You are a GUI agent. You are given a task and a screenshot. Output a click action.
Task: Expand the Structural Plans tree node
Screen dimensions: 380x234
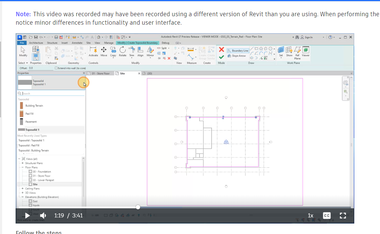(22, 163)
